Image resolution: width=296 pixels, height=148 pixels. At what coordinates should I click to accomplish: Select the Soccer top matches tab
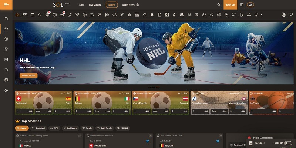click(22, 128)
